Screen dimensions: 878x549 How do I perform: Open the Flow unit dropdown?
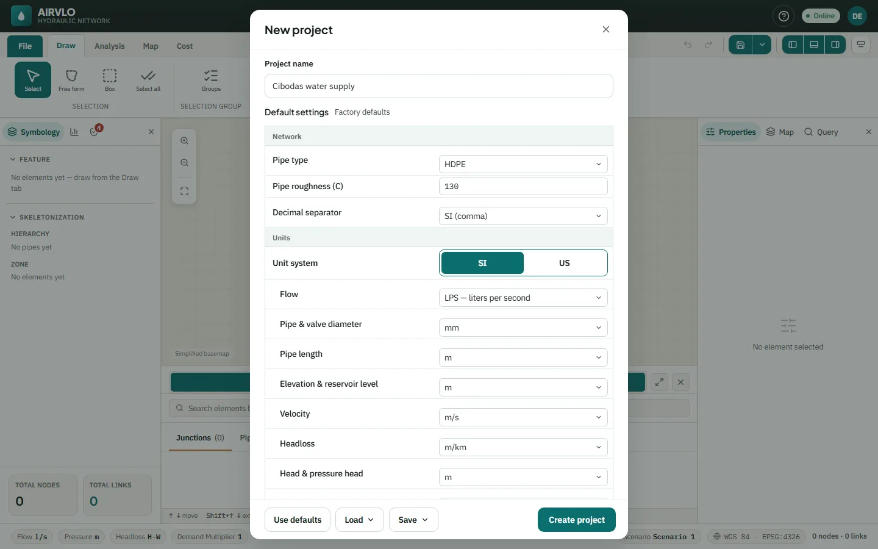[x=523, y=298]
